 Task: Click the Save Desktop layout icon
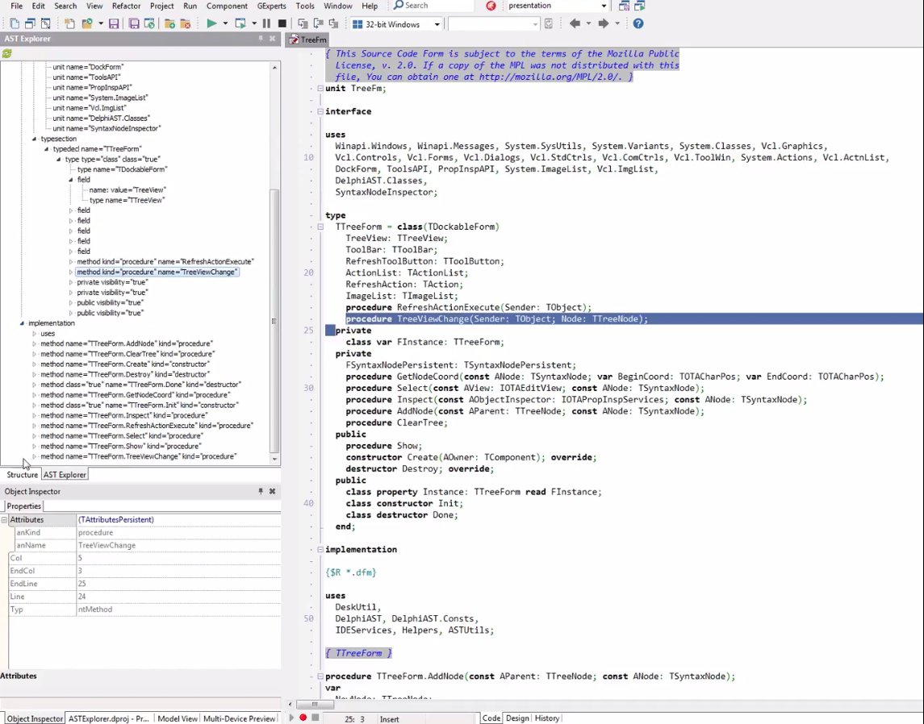pyautogui.click(x=624, y=6)
